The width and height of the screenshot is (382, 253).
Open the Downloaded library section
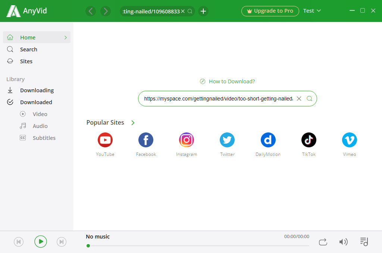click(x=37, y=102)
